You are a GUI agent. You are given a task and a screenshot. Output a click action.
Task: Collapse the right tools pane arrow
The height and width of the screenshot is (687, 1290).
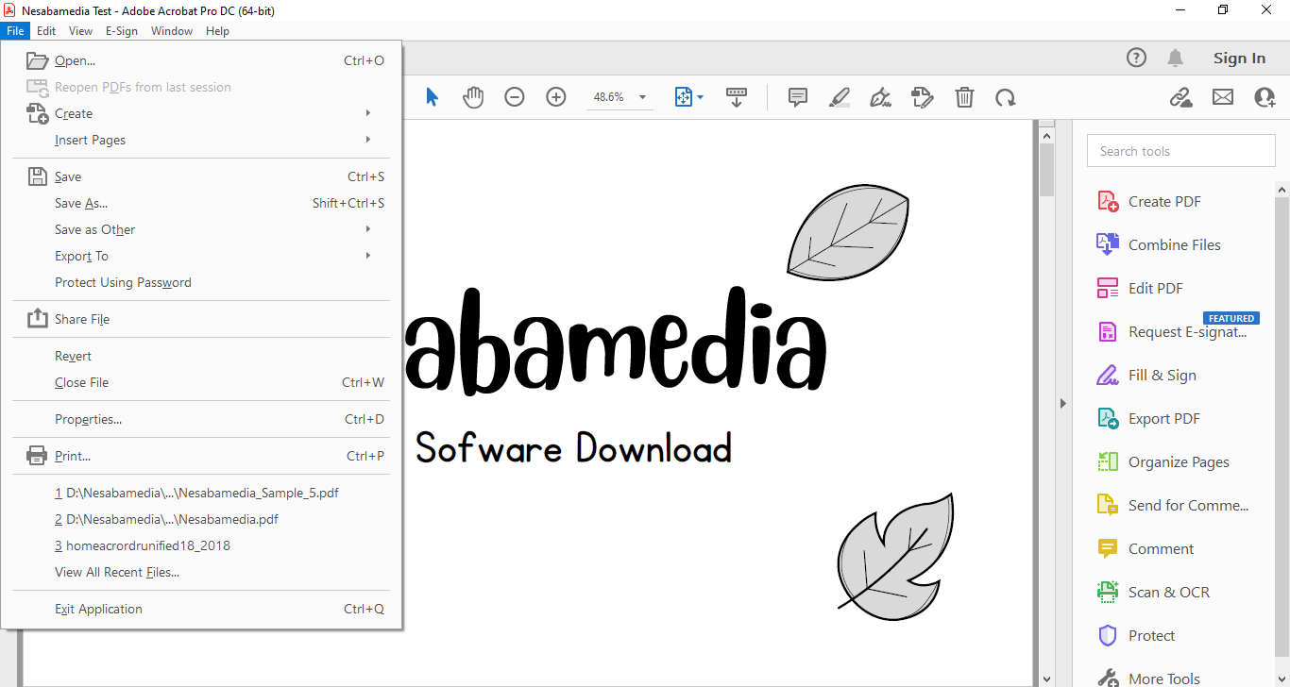click(x=1062, y=404)
